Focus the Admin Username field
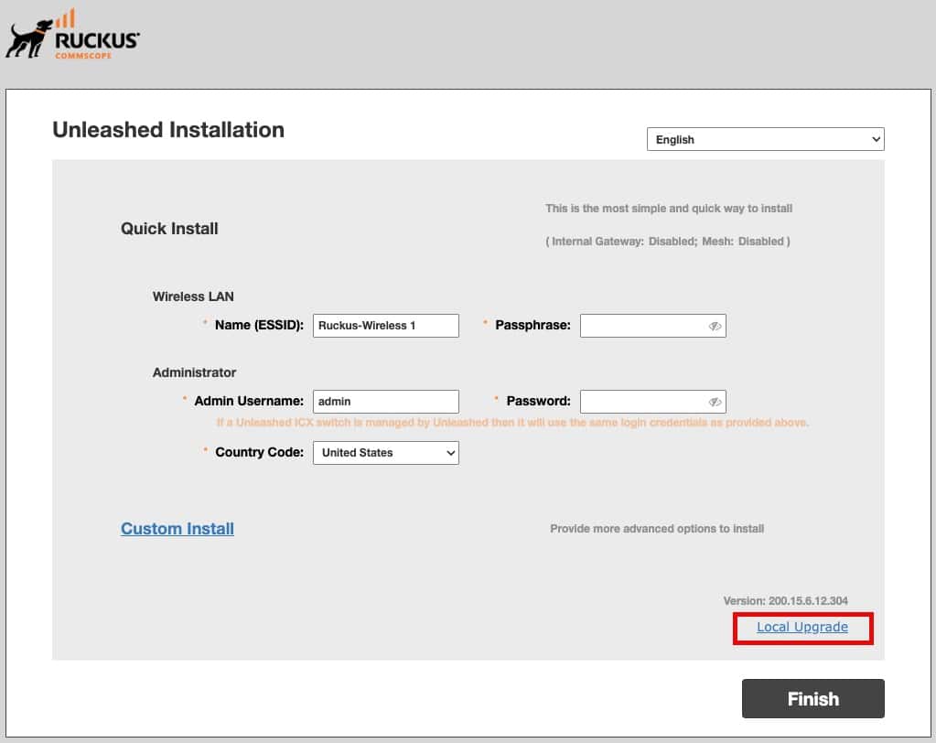 click(x=385, y=402)
